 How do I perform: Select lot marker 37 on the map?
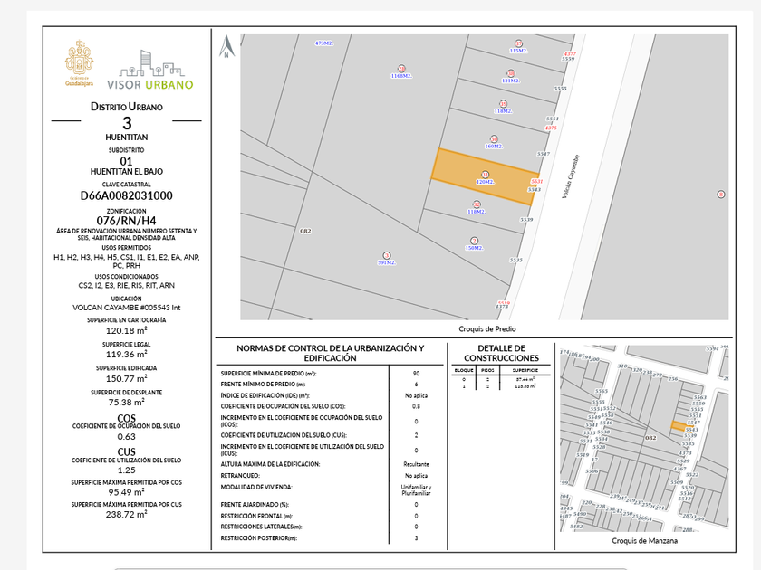coord(518,43)
